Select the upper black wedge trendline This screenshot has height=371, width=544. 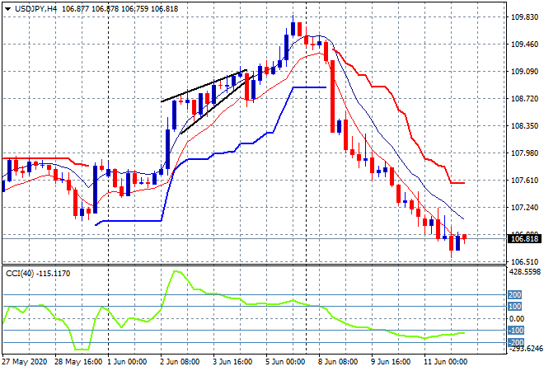[204, 86]
